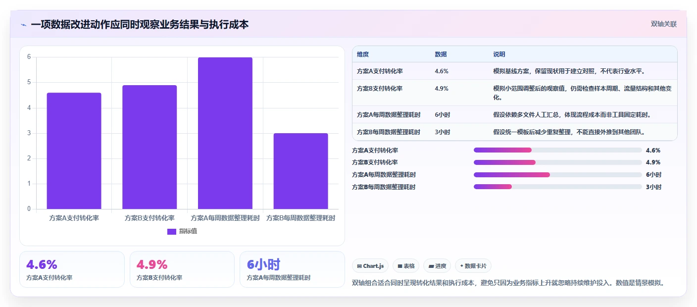Click the progress list label 方案B每周数据整理耗时

tap(384, 187)
